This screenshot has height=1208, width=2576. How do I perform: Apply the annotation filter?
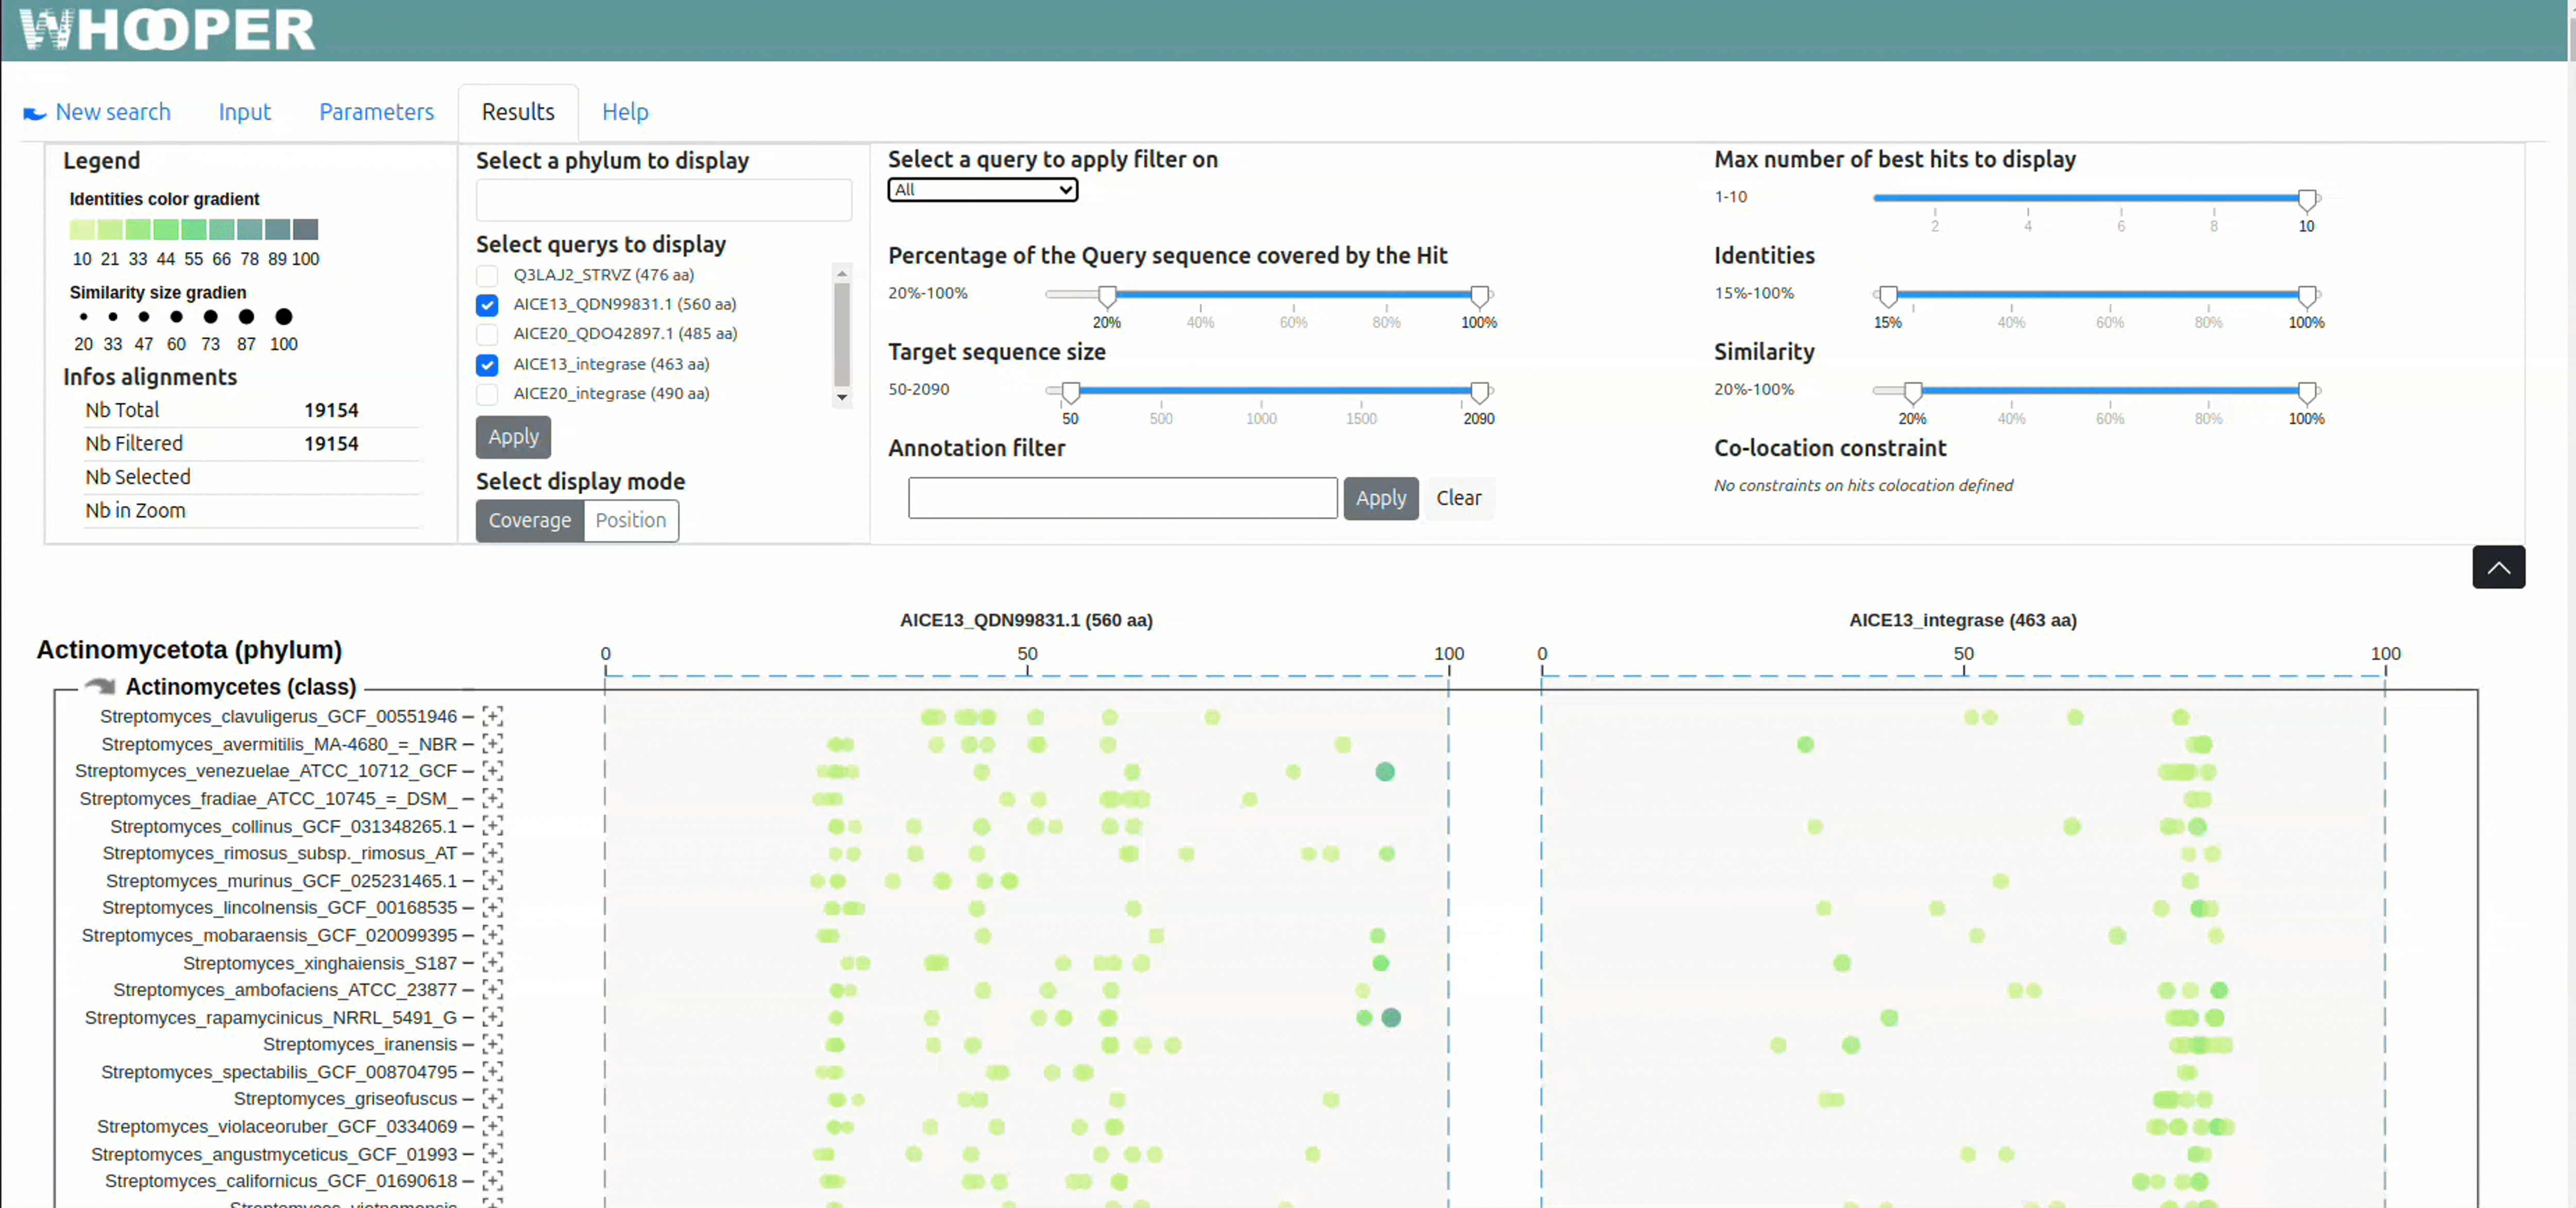1380,497
